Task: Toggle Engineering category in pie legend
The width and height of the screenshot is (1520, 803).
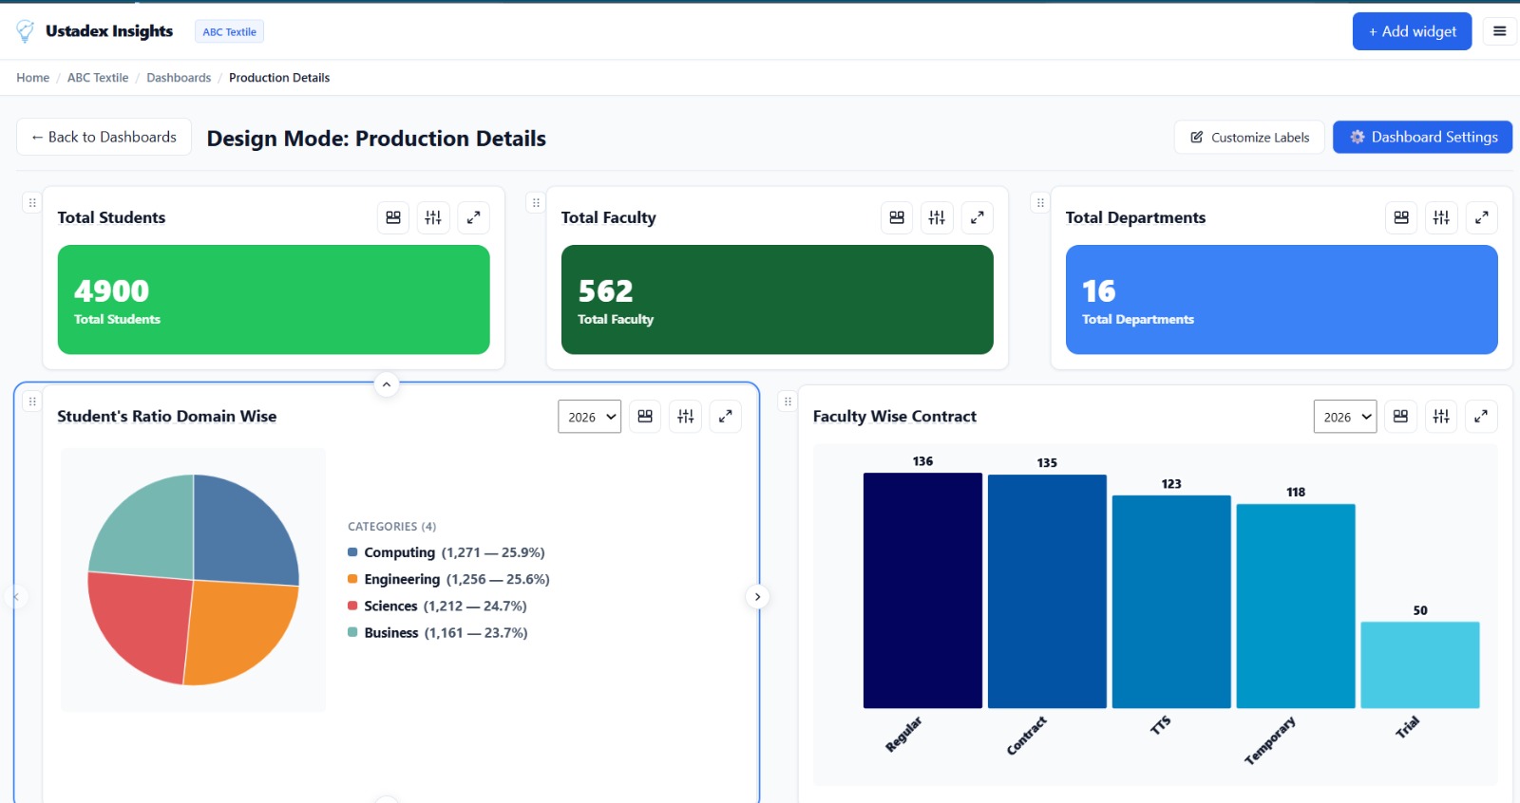Action: 448,579
